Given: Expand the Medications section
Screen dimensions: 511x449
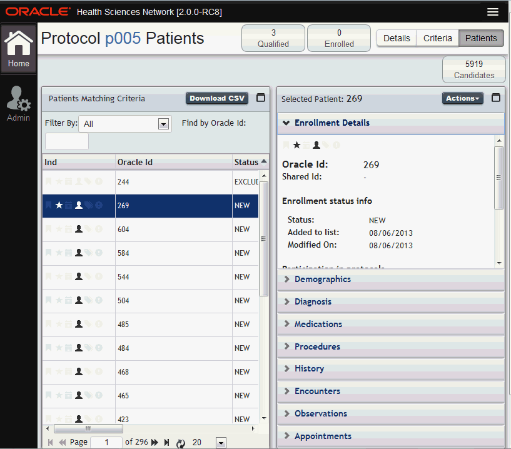Looking at the screenshot, I should pyautogui.click(x=390, y=325).
